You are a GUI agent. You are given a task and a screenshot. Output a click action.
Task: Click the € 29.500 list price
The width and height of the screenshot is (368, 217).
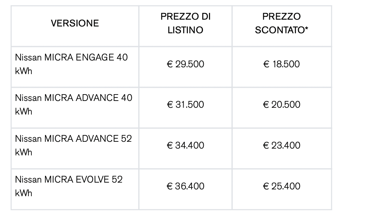click(x=186, y=64)
